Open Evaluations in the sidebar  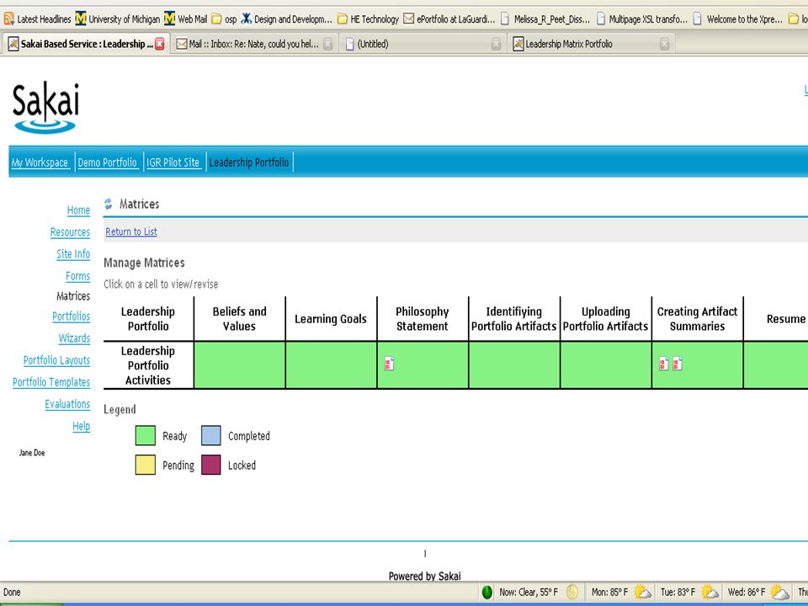click(67, 404)
